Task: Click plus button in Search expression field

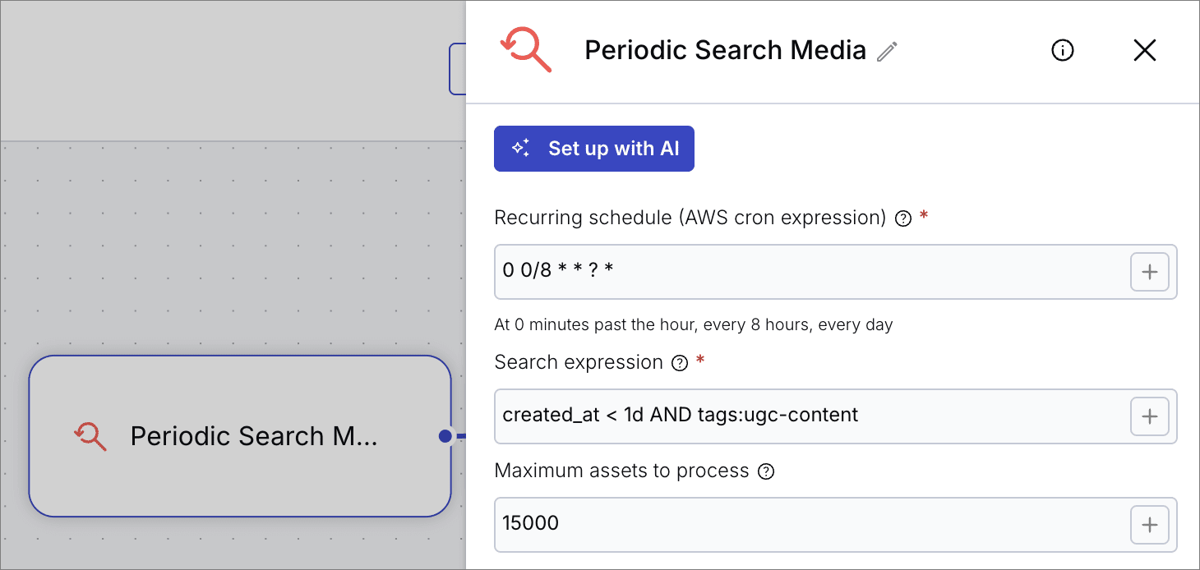Action: coord(1149,416)
